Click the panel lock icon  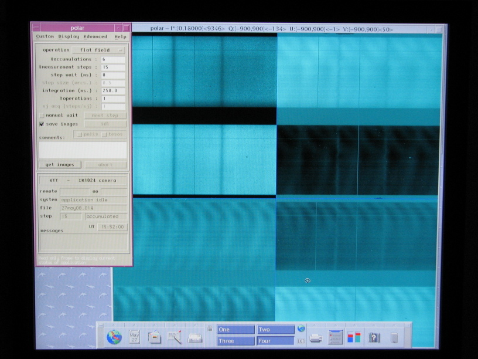209,330
